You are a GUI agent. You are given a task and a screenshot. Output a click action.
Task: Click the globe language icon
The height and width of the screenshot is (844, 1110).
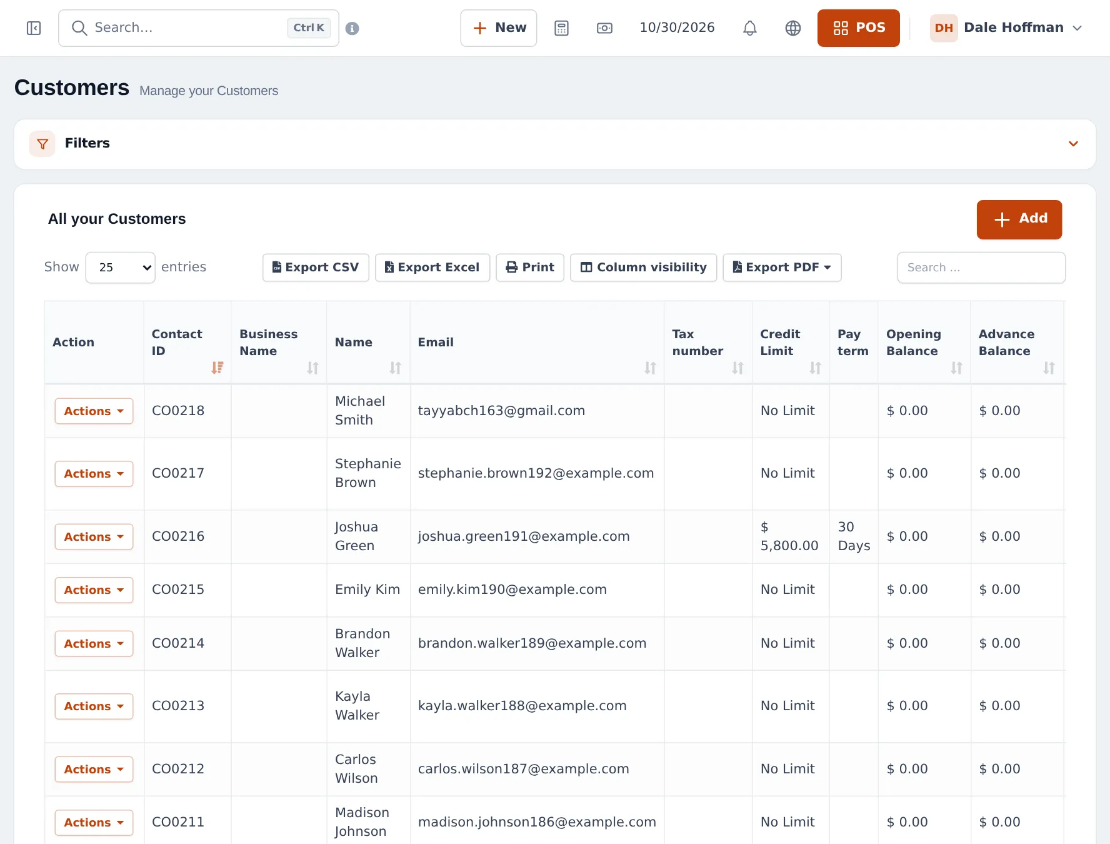point(793,28)
